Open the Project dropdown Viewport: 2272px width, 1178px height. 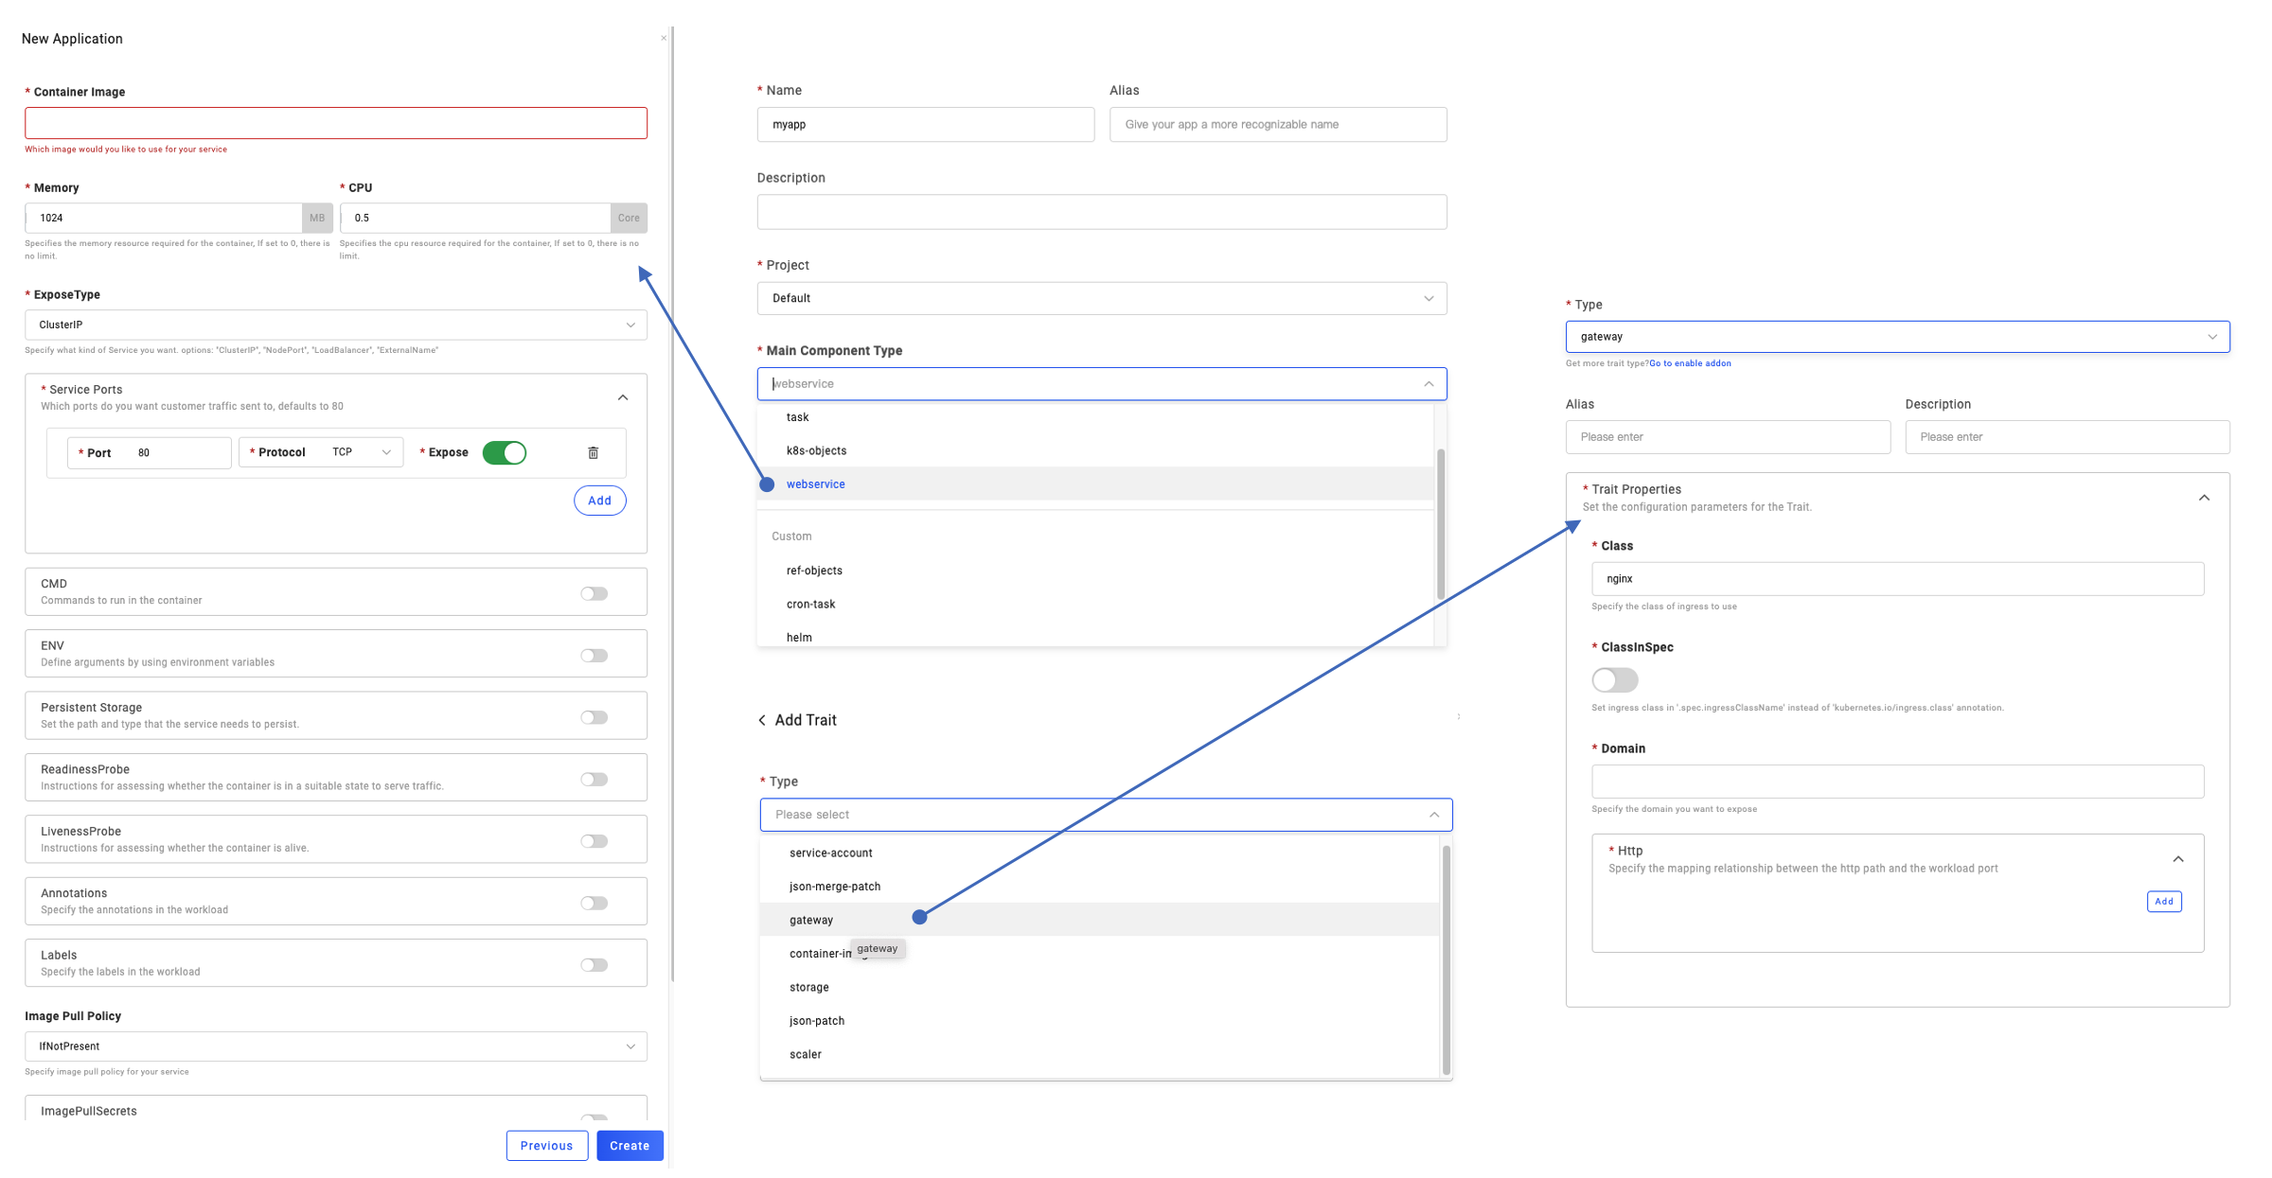pyautogui.click(x=1101, y=298)
